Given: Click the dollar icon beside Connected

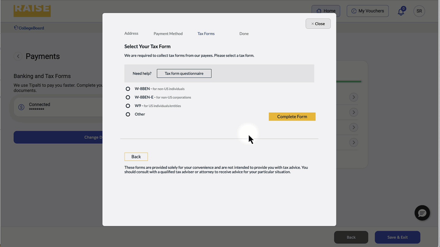Looking at the screenshot, I should 21,107.
